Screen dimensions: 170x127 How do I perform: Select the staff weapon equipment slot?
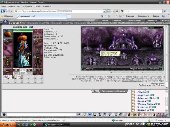click(x=8, y=50)
